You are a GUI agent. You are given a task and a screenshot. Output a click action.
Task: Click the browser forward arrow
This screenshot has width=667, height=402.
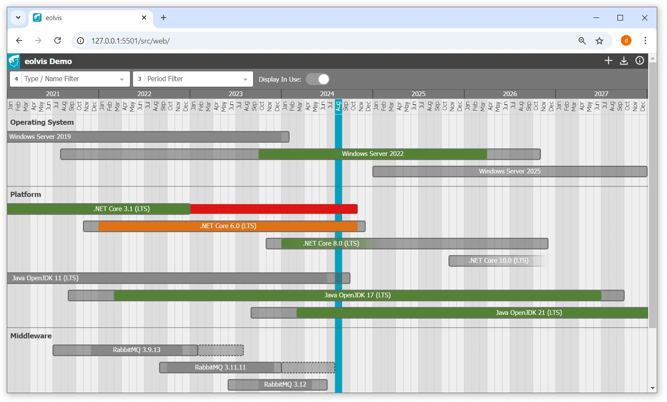tap(38, 41)
